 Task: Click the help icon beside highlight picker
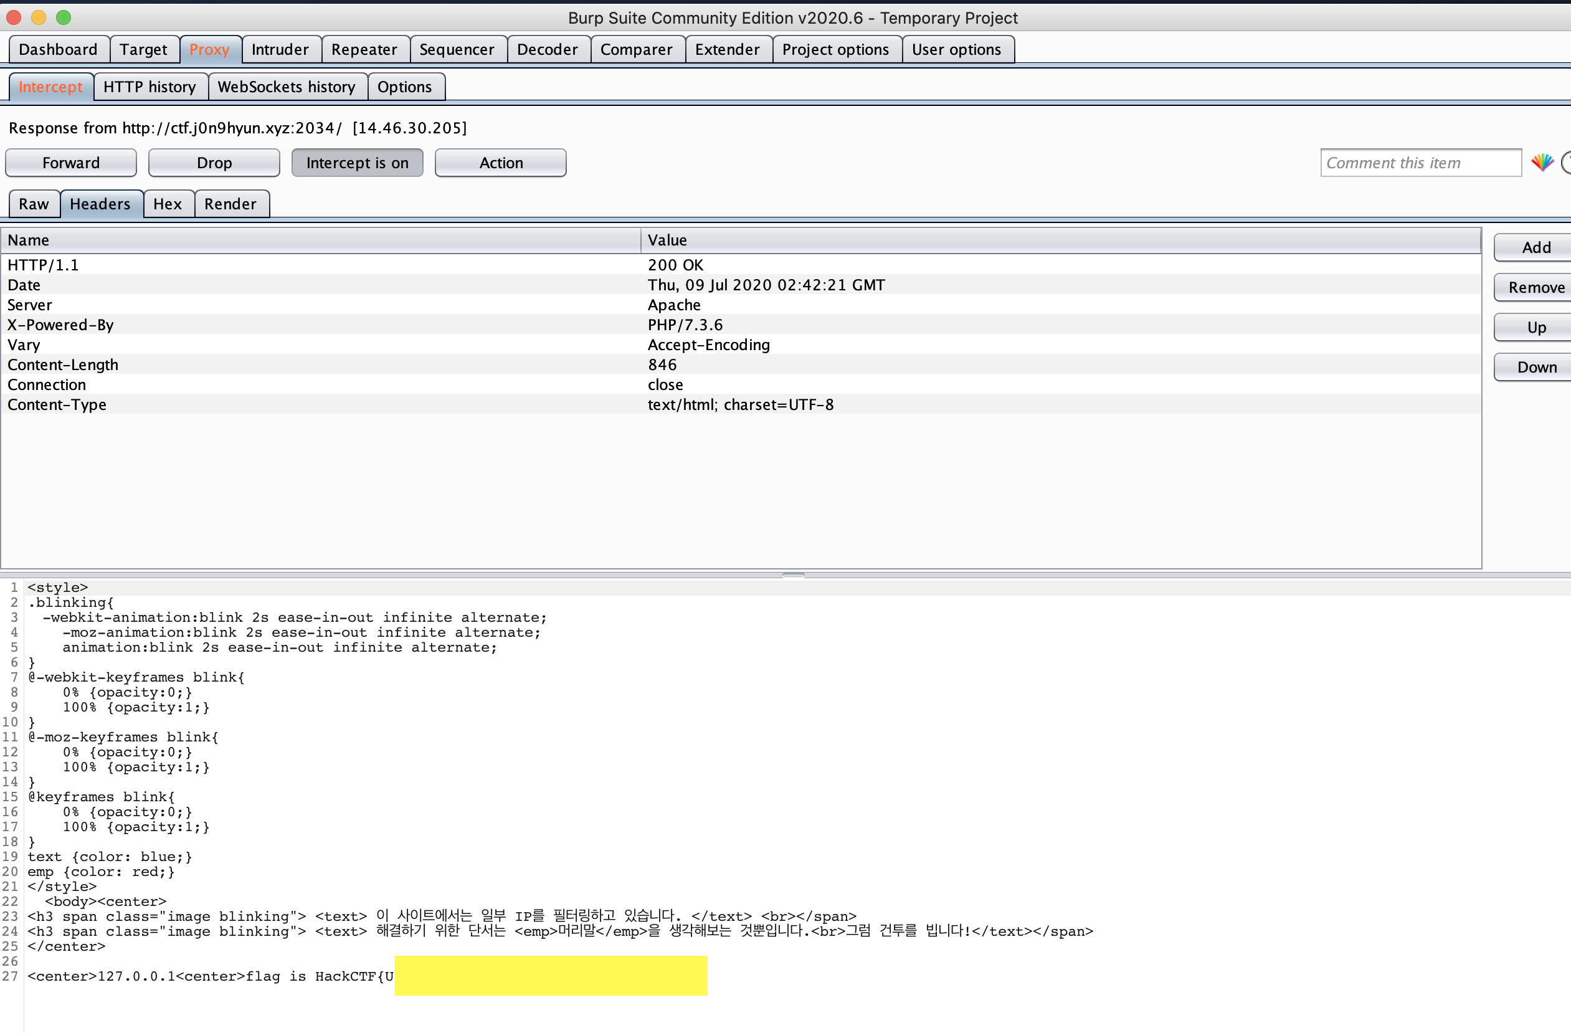[1567, 163]
